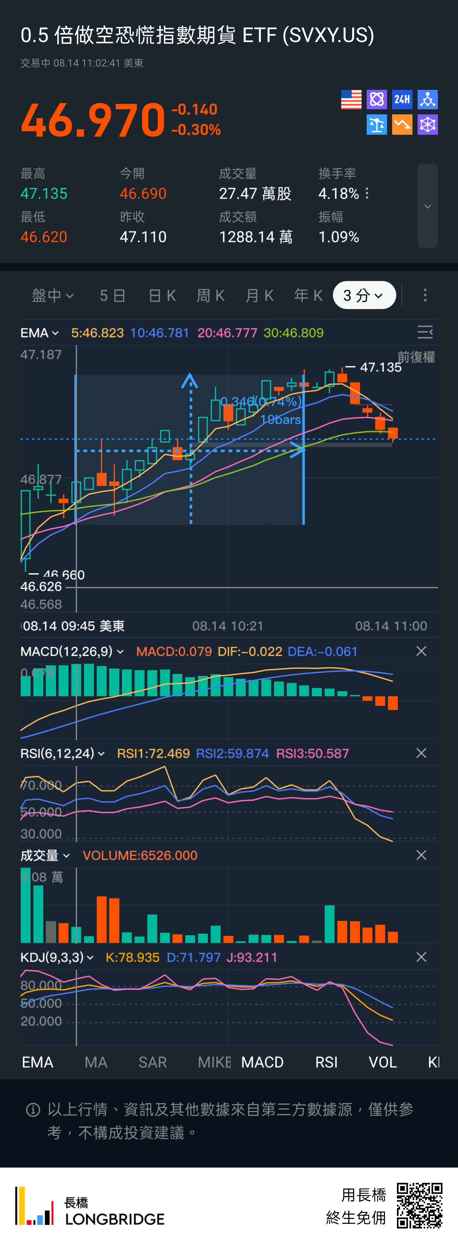Image resolution: width=458 pixels, height=1244 pixels.
Task: Tap the orange downward-trend icon
Action: (x=402, y=125)
